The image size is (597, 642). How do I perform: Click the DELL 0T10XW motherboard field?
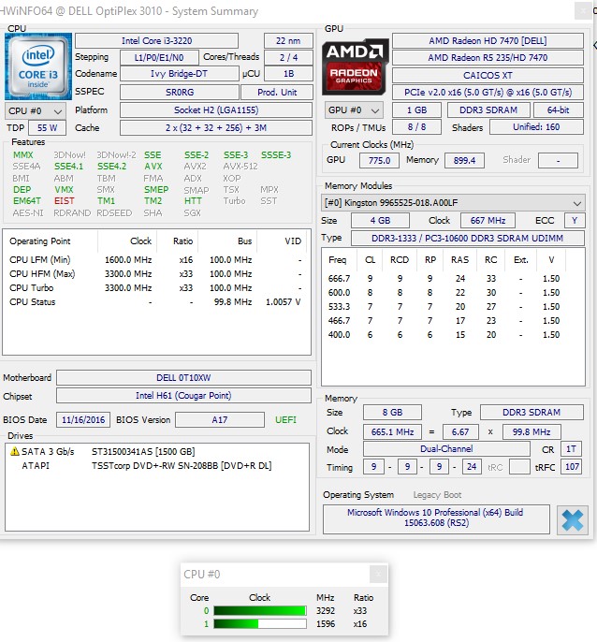pos(183,377)
